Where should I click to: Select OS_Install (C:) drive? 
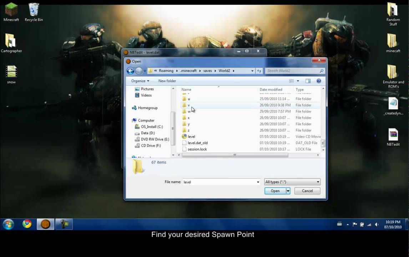pyautogui.click(x=149, y=127)
